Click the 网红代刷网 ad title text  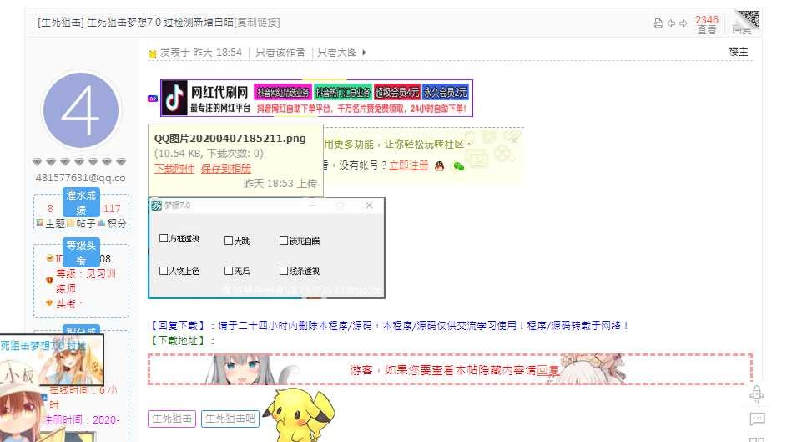click(219, 92)
